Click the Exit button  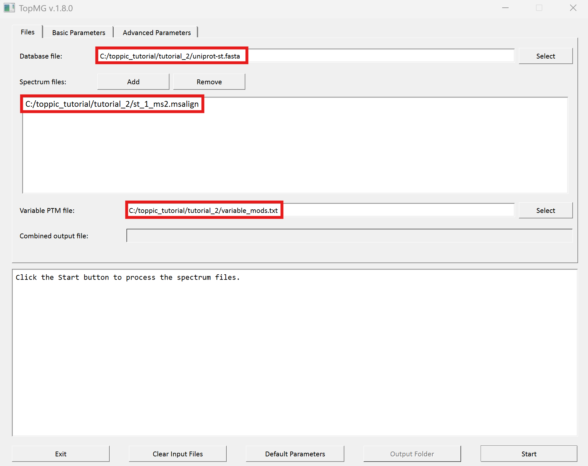pos(61,454)
